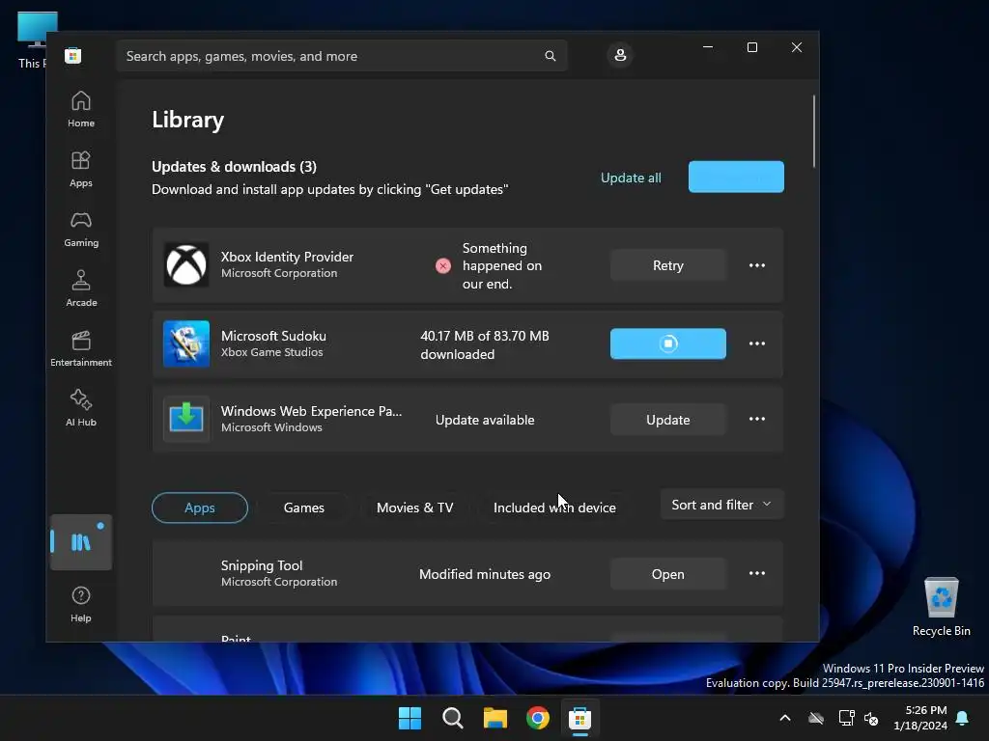Click Windows Web Experience Pack icon
The image size is (989, 741).
pyautogui.click(x=186, y=419)
